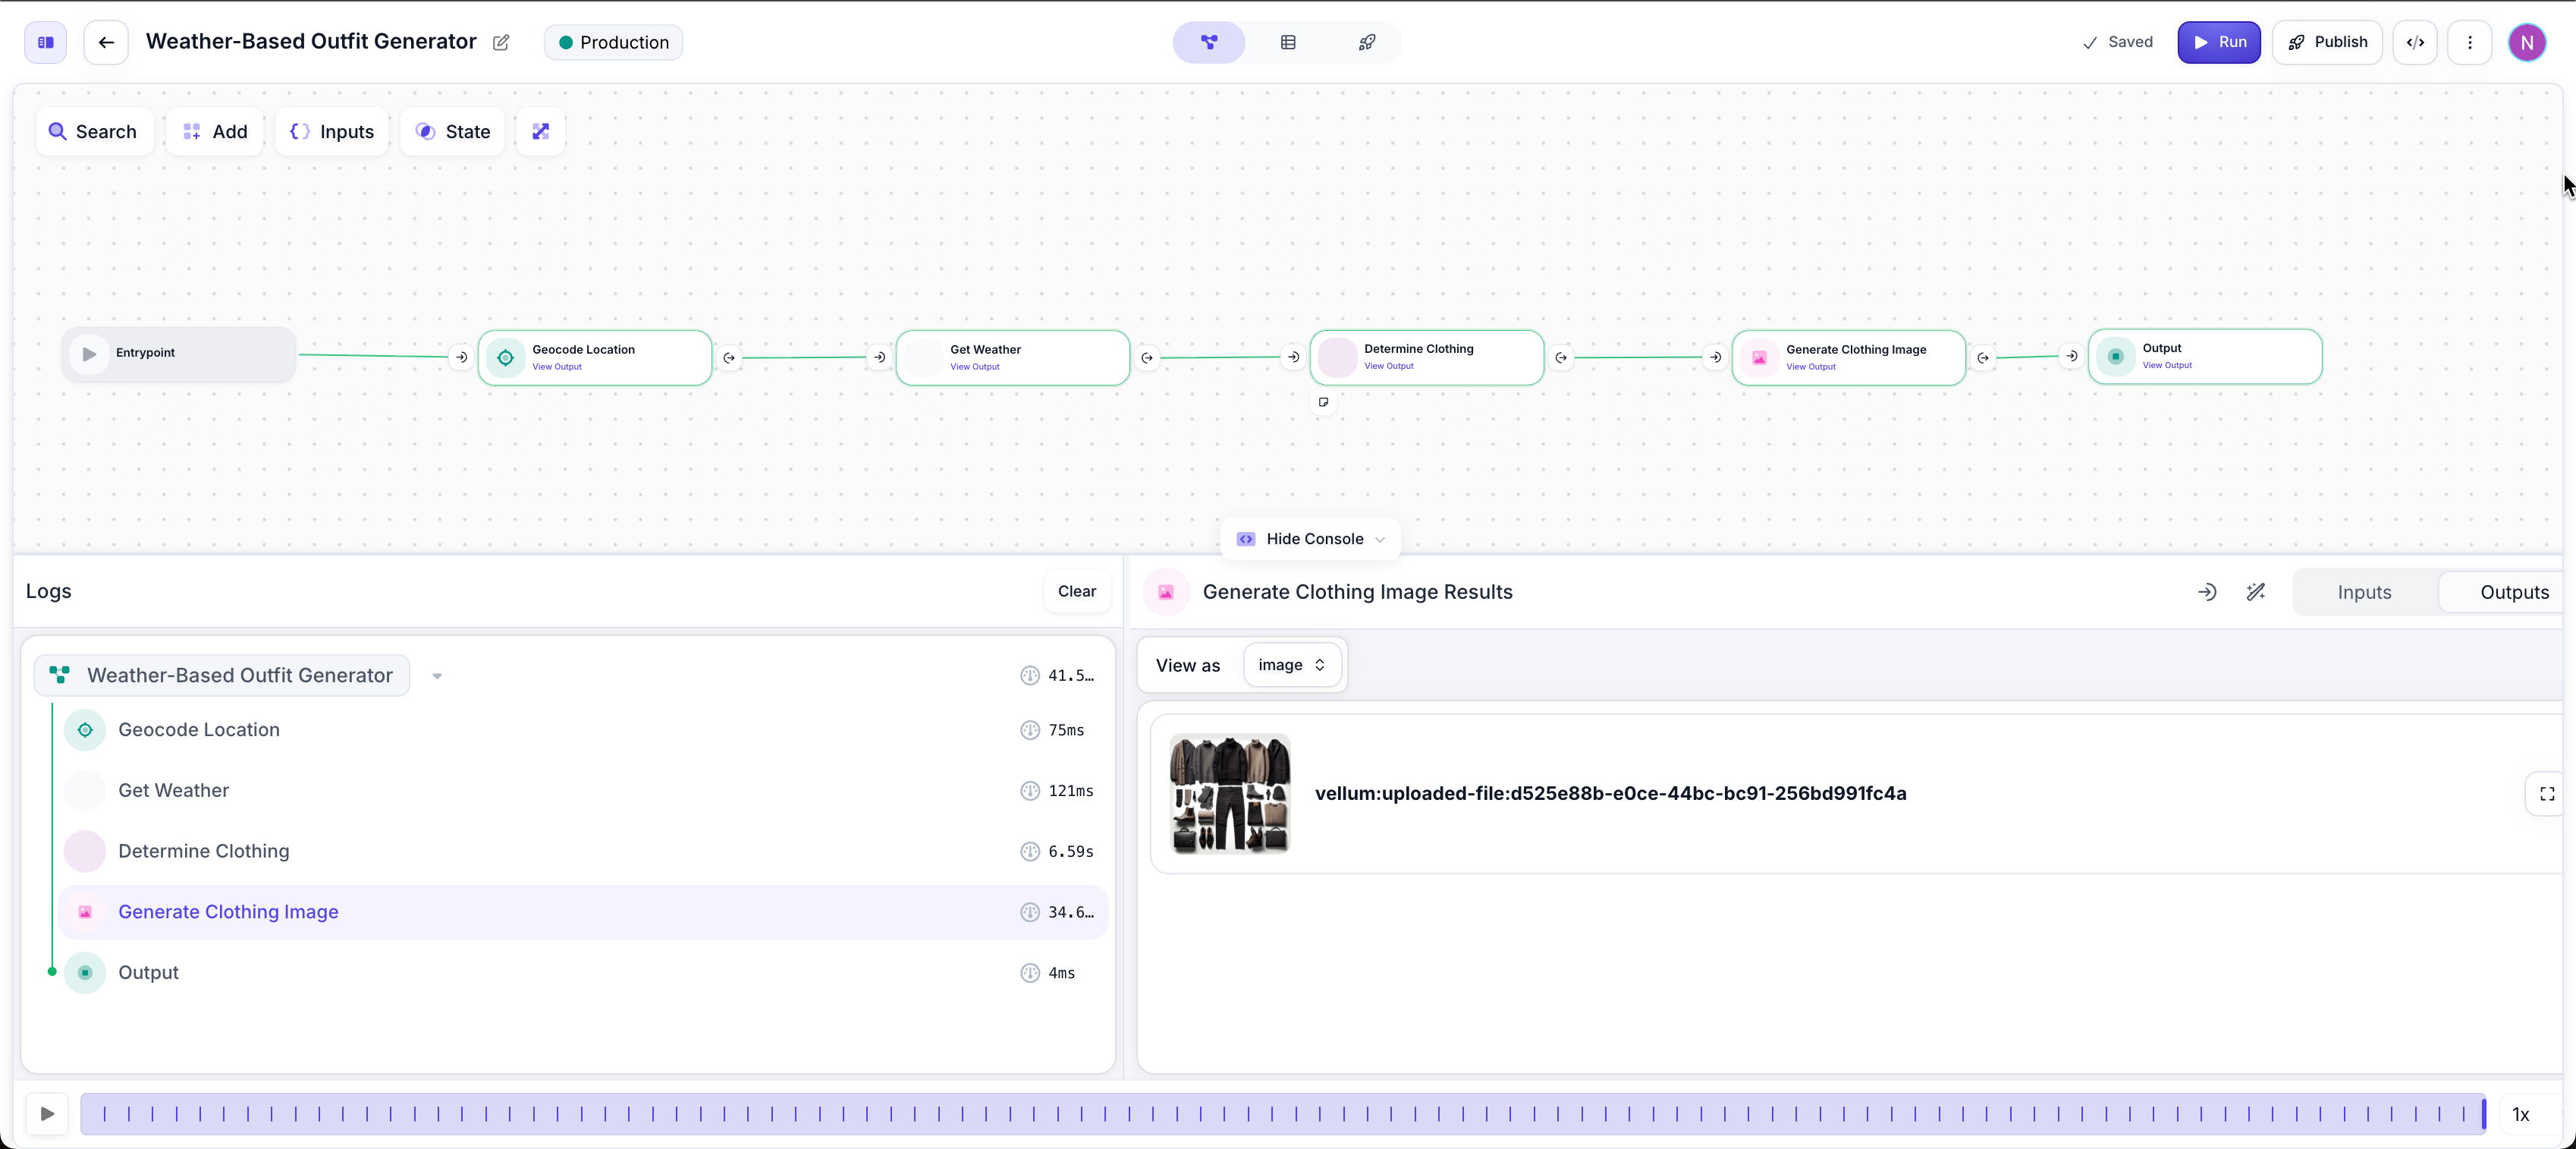Screen dimensions: 2576x1149
Task: Run the workflow with the Run button
Action: click(2218, 42)
